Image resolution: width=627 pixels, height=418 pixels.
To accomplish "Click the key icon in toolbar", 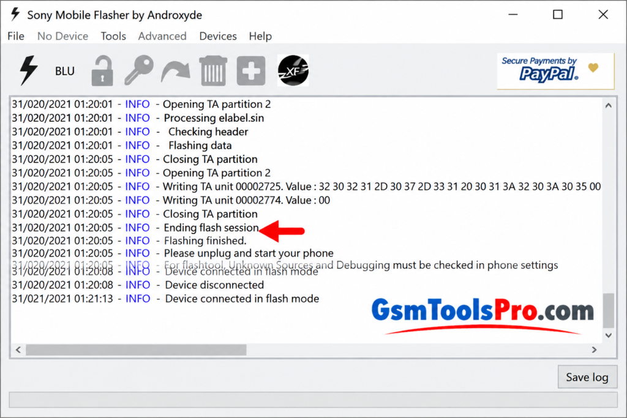I will pyautogui.click(x=139, y=70).
